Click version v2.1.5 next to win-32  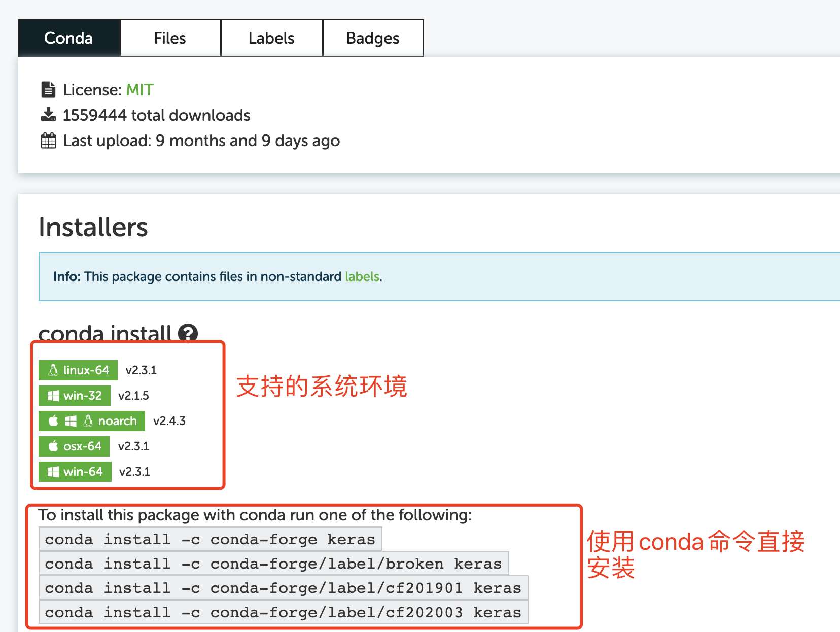[133, 396]
